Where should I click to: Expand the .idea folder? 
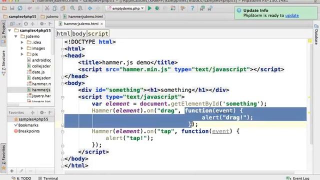(22, 42)
